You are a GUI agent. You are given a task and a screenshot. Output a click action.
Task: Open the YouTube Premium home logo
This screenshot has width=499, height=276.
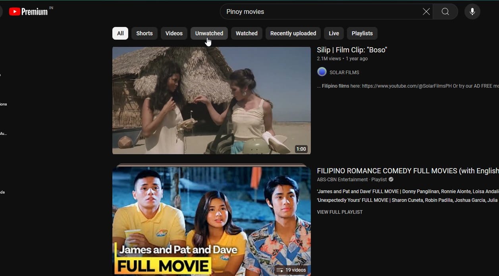click(x=29, y=11)
